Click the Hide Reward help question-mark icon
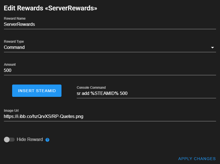 (47, 140)
